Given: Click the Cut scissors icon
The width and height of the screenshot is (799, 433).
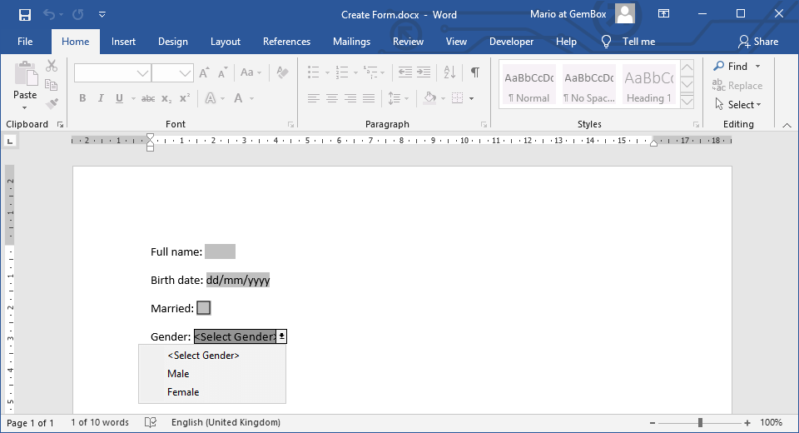Looking at the screenshot, I should point(52,66).
